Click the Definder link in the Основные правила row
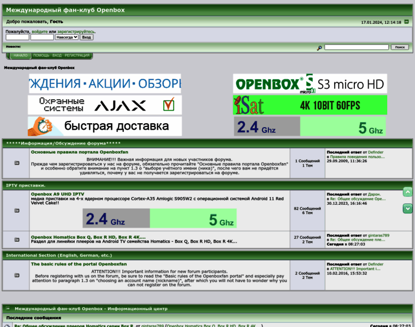415x327 pixels. point(376,152)
